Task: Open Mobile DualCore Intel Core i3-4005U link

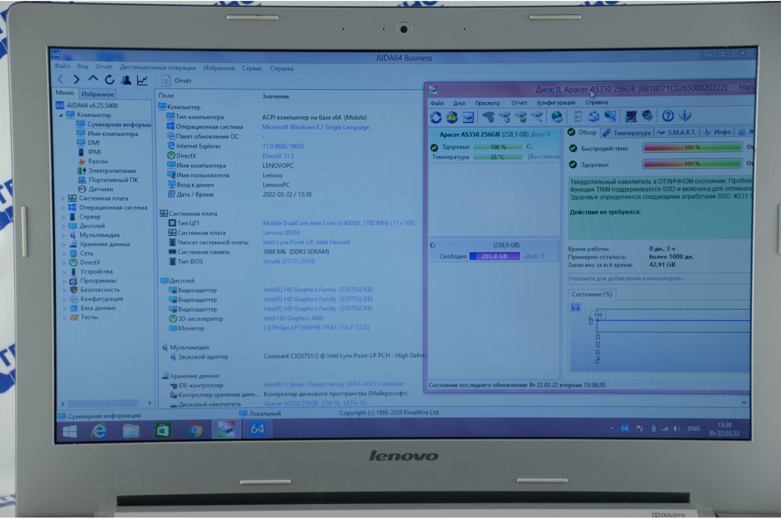Action: [339, 223]
